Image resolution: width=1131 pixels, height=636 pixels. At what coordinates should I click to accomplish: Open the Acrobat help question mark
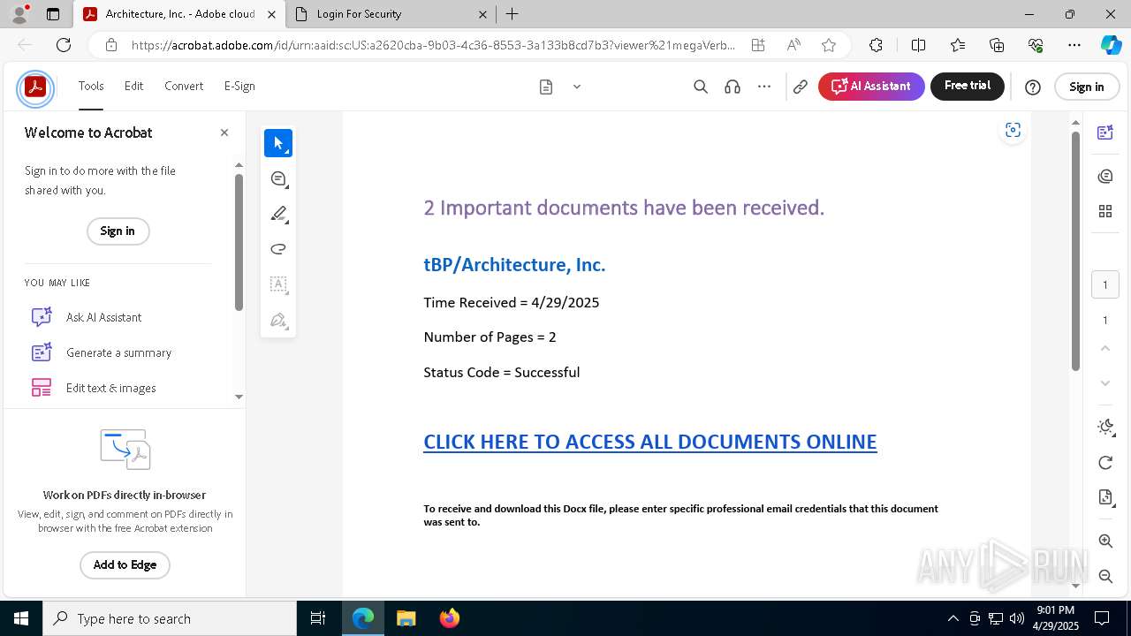[x=1033, y=87]
